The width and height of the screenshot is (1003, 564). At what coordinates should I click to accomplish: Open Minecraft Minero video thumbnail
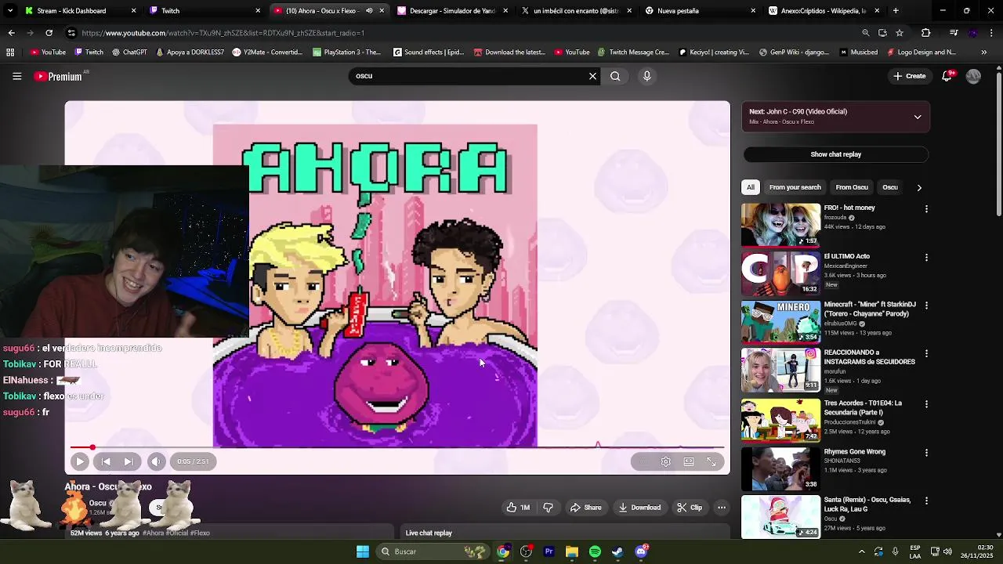[780, 322]
